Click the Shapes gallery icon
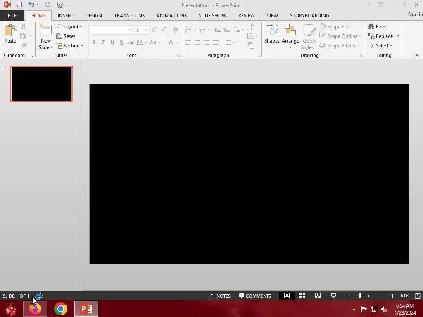The image size is (423, 317). point(272,30)
